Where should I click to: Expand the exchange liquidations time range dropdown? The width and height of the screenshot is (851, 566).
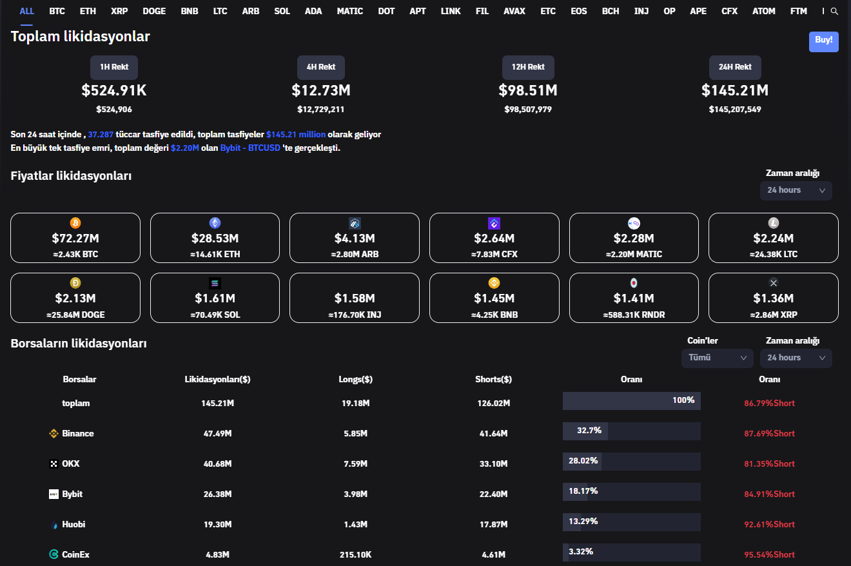(796, 358)
